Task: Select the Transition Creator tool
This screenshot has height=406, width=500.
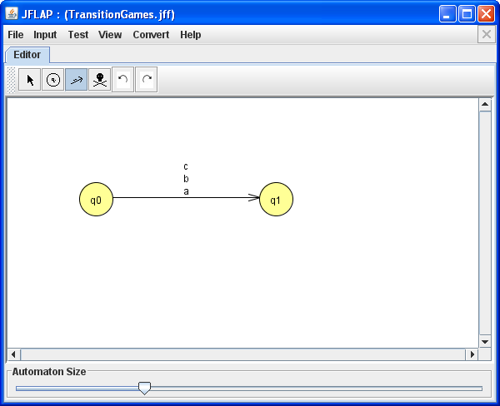Action: point(76,80)
